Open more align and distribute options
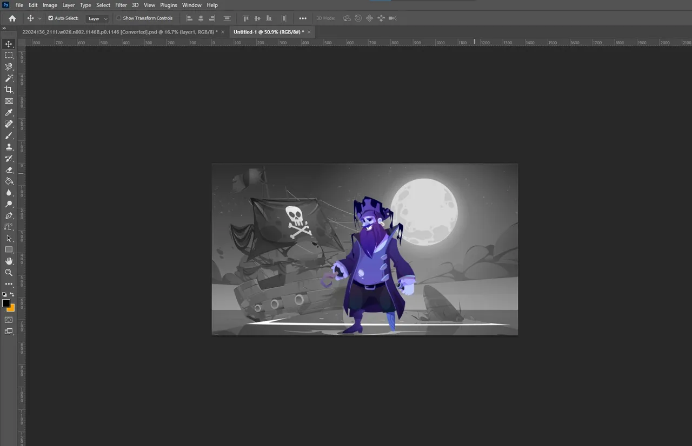Image resolution: width=692 pixels, height=446 pixels. pyautogui.click(x=303, y=18)
